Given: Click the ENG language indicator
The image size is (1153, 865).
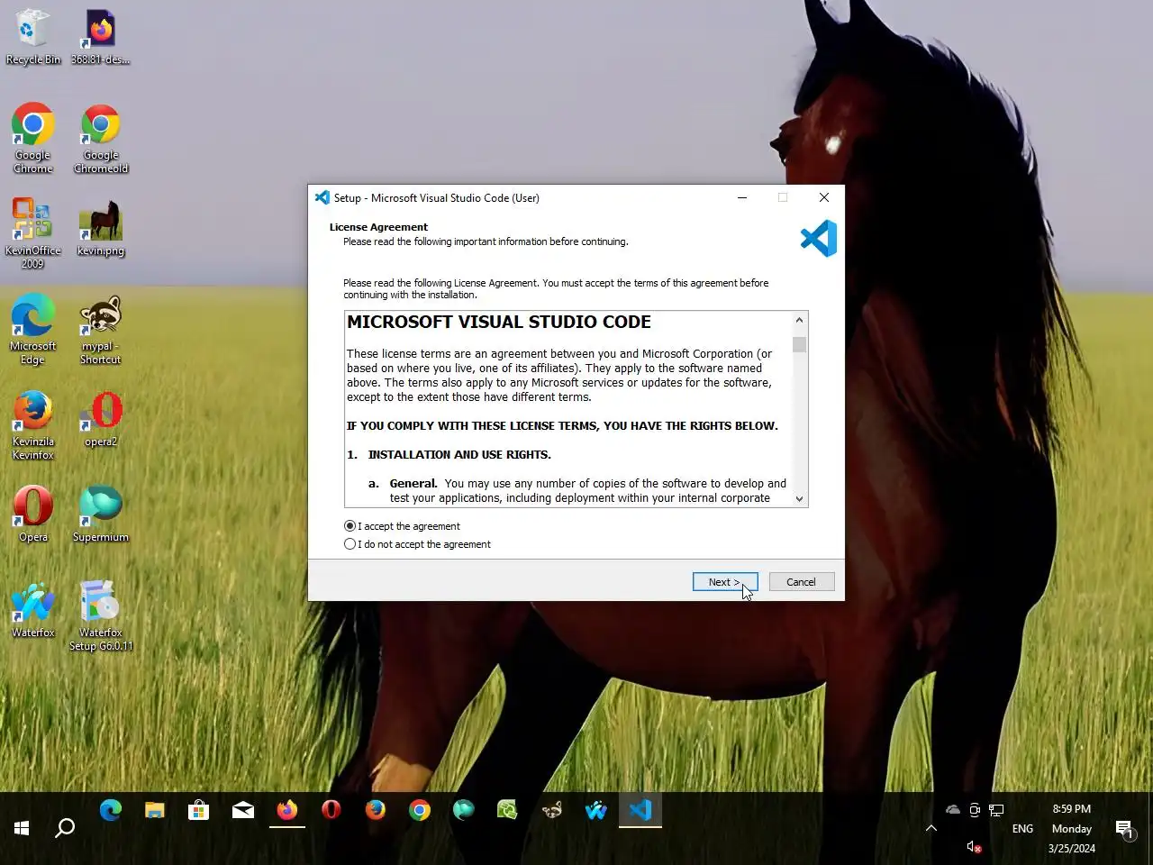Looking at the screenshot, I should (x=1022, y=828).
